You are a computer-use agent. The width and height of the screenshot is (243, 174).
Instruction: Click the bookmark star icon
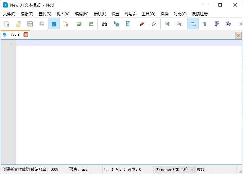click(x=128, y=24)
